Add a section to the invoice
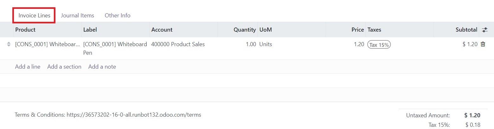 tap(64, 67)
